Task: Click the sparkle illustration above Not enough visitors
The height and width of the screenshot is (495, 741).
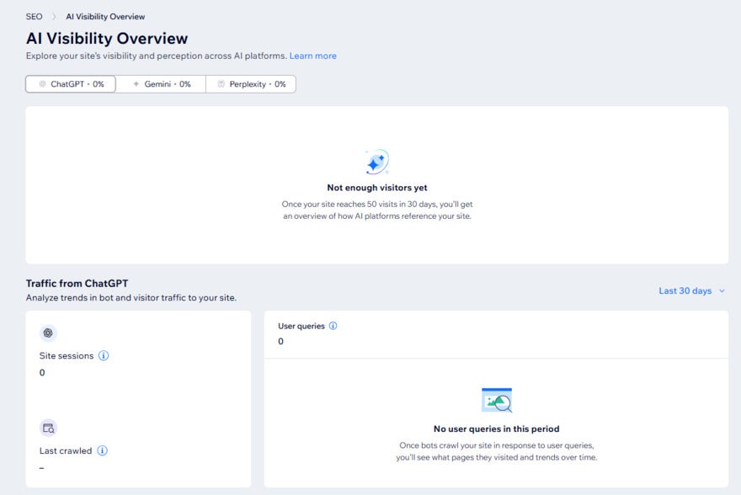Action: pos(376,162)
